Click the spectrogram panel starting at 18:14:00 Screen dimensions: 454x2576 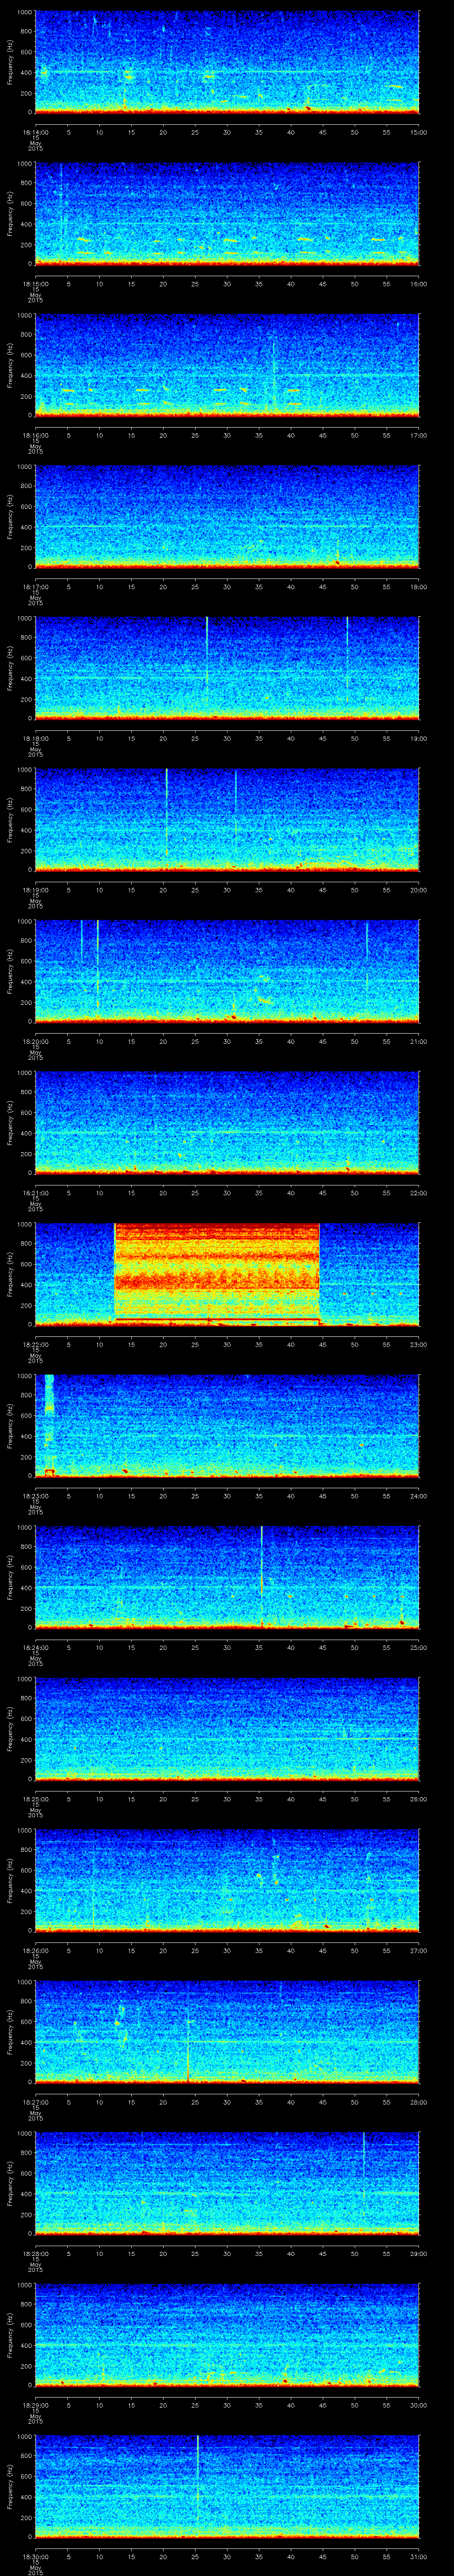coord(227,62)
